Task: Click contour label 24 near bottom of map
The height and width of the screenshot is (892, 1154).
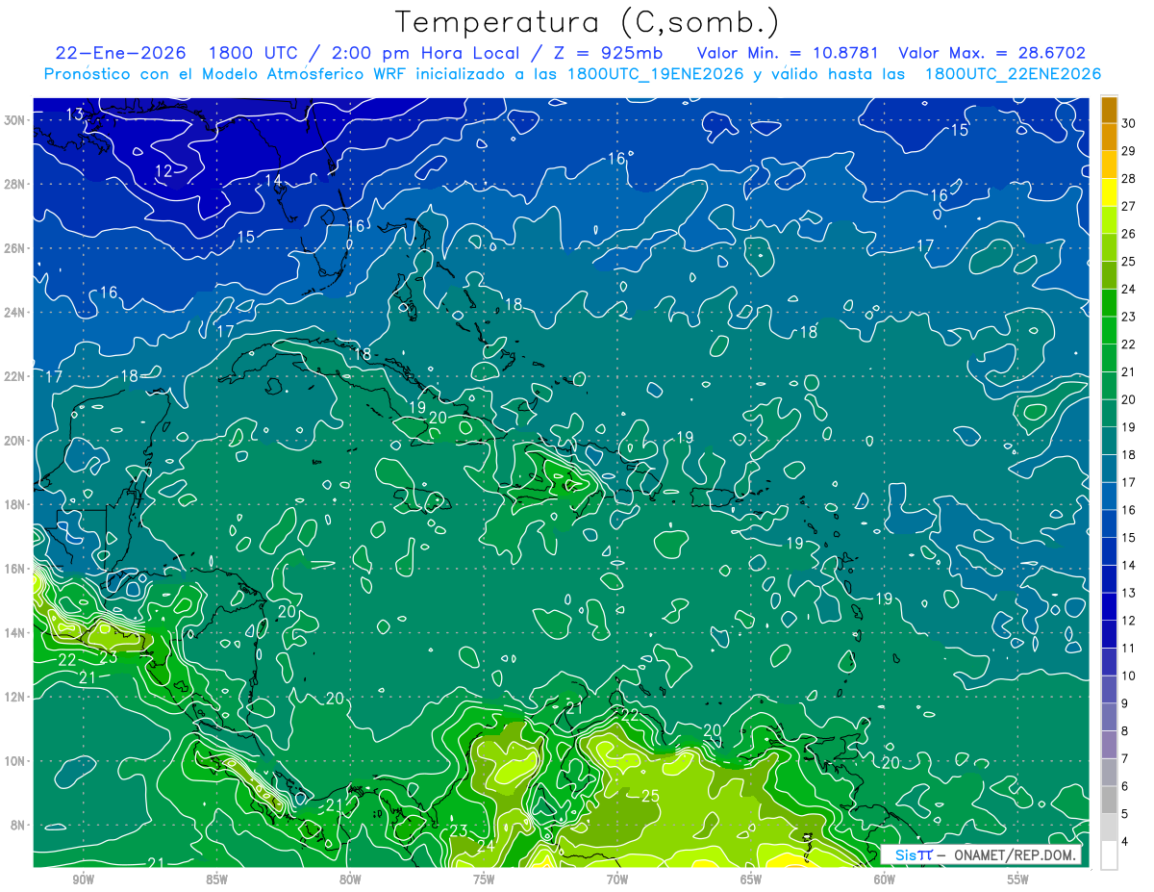Action: click(485, 846)
